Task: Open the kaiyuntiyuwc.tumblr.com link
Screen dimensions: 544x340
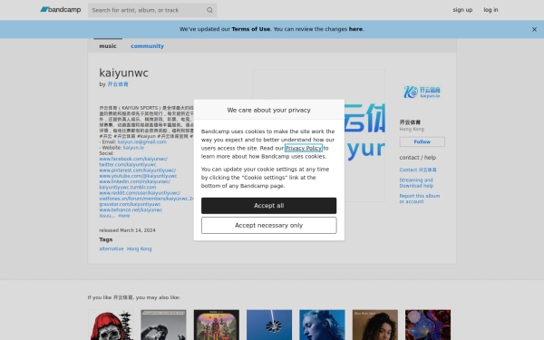Action: (x=128, y=187)
